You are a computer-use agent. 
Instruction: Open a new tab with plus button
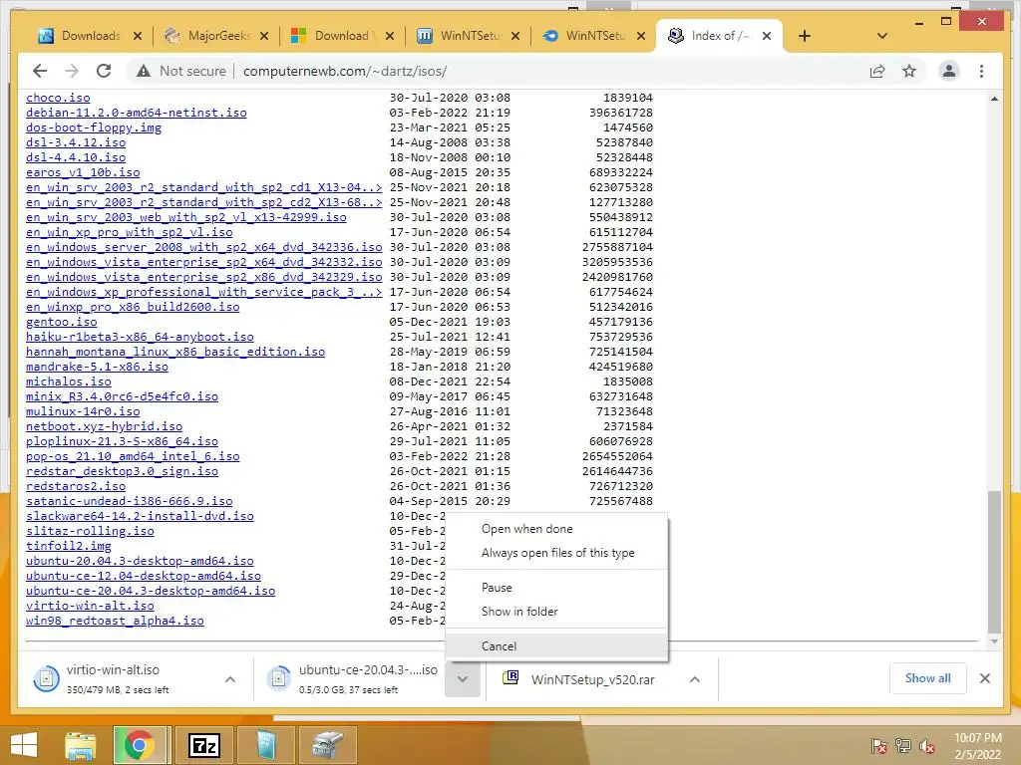(805, 36)
